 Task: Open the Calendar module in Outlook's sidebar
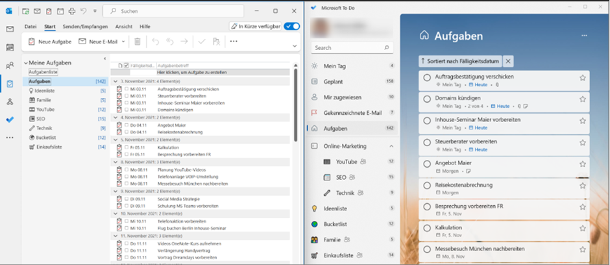[x=10, y=47]
